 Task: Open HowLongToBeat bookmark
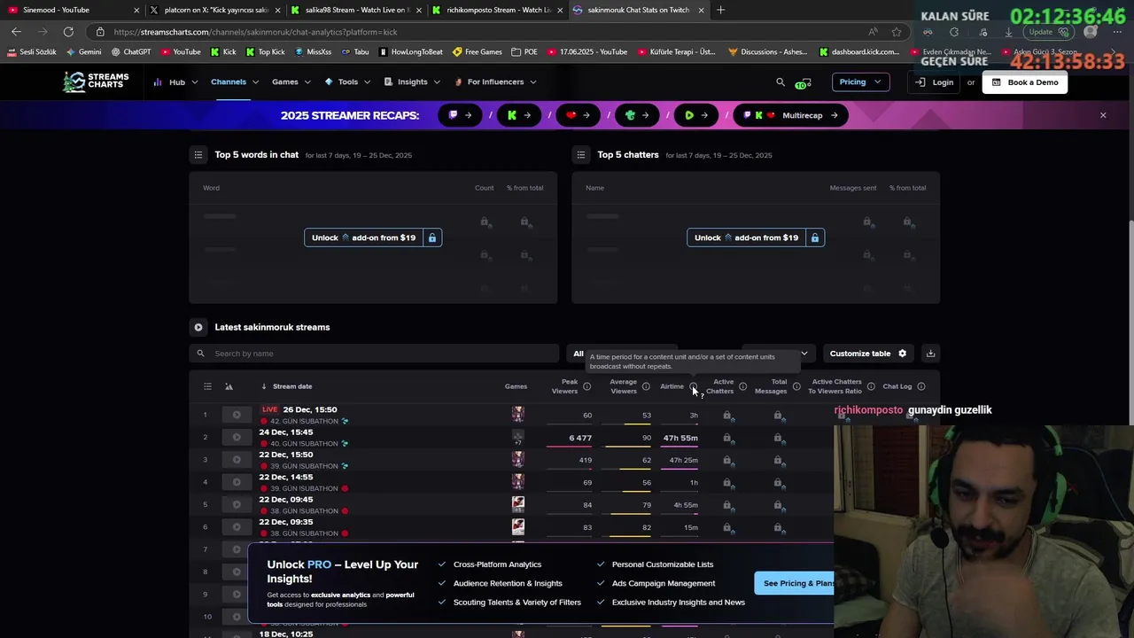pyautogui.click(x=410, y=51)
